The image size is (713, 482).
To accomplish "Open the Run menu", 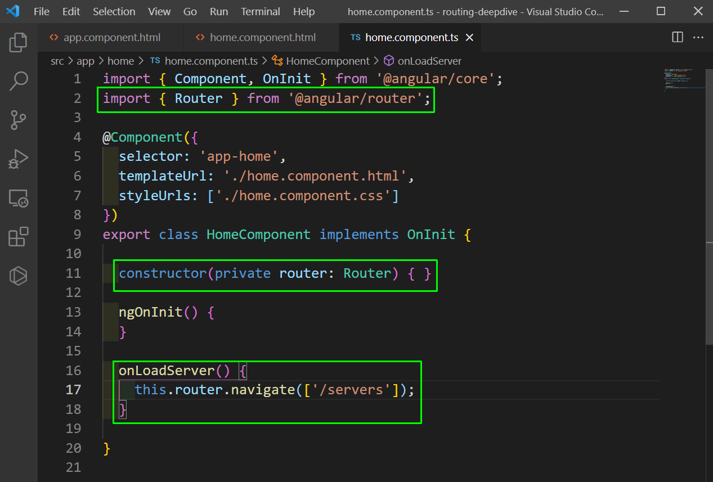I will click(x=219, y=11).
